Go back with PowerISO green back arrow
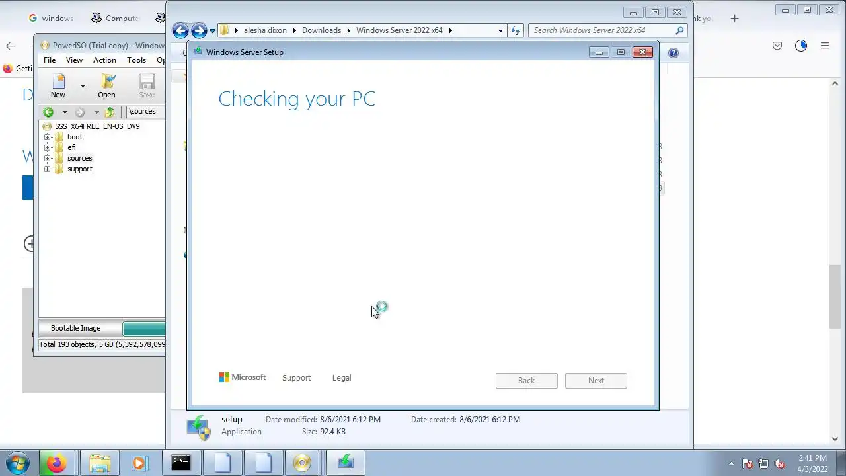Screen dimensions: 846x476 point(48,112)
